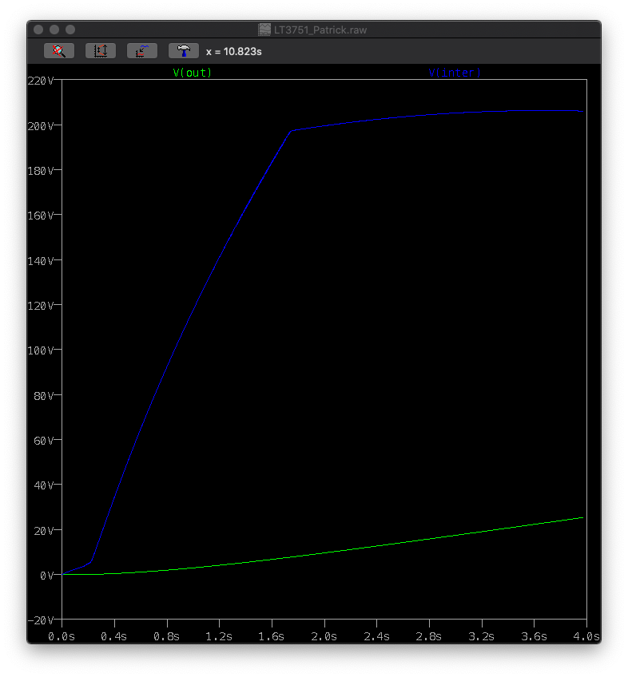Click the 40V vertical axis label
Viewport: 628px width, 677px height.
click(44, 485)
